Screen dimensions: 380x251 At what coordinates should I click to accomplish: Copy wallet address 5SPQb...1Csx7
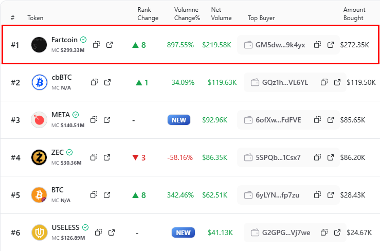click(x=317, y=157)
